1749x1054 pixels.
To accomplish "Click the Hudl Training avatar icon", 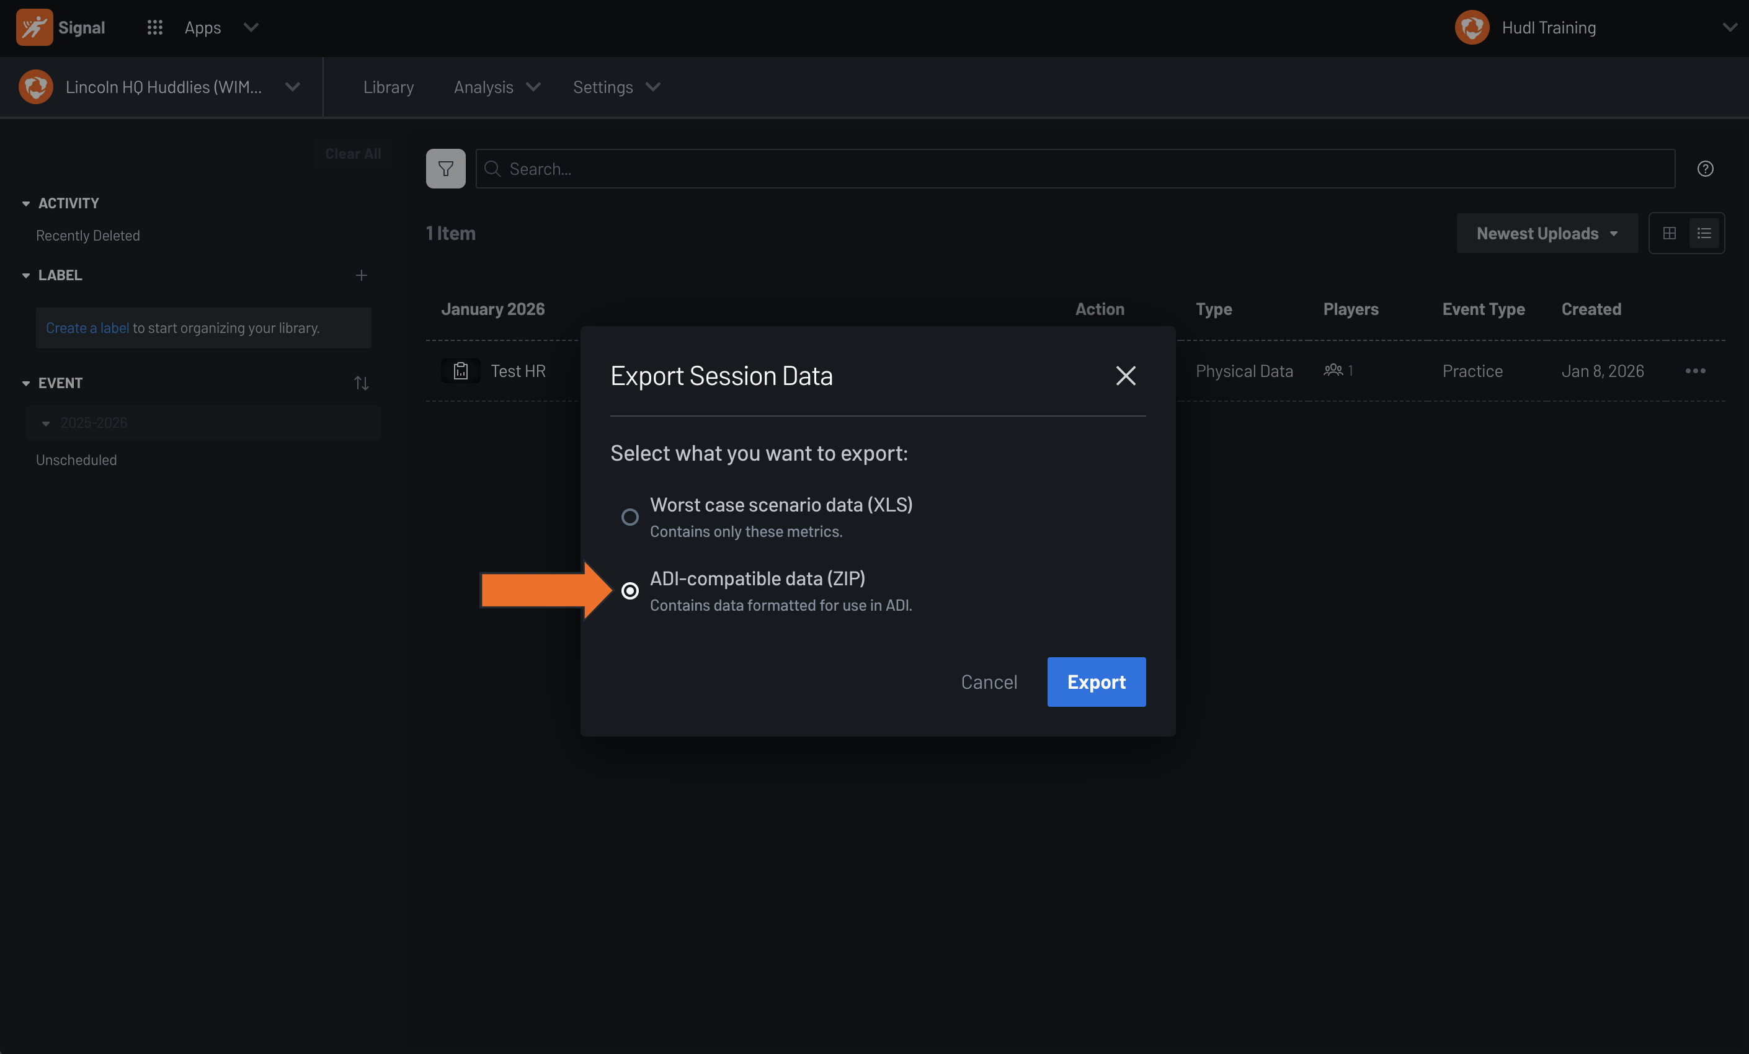I will pyautogui.click(x=1472, y=28).
